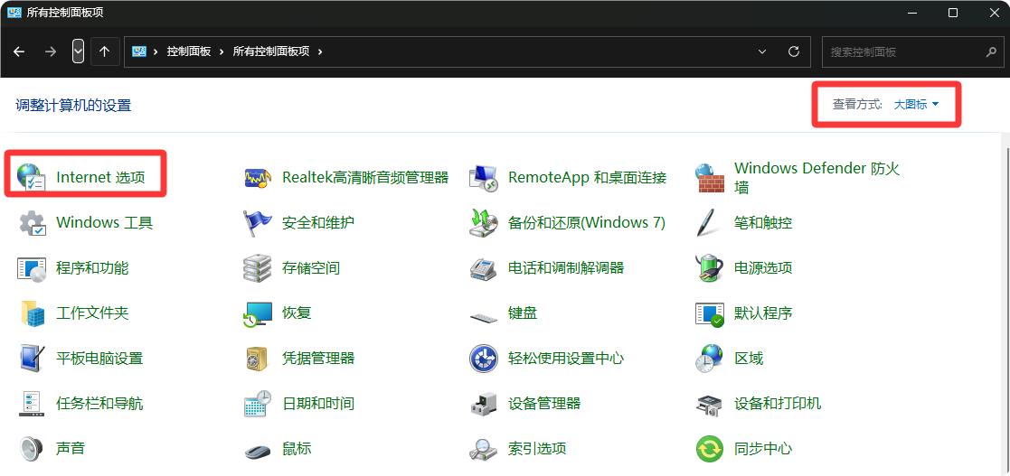Click the refresh button in address bar
1010x476 pixels.
[x=794, y=51]
